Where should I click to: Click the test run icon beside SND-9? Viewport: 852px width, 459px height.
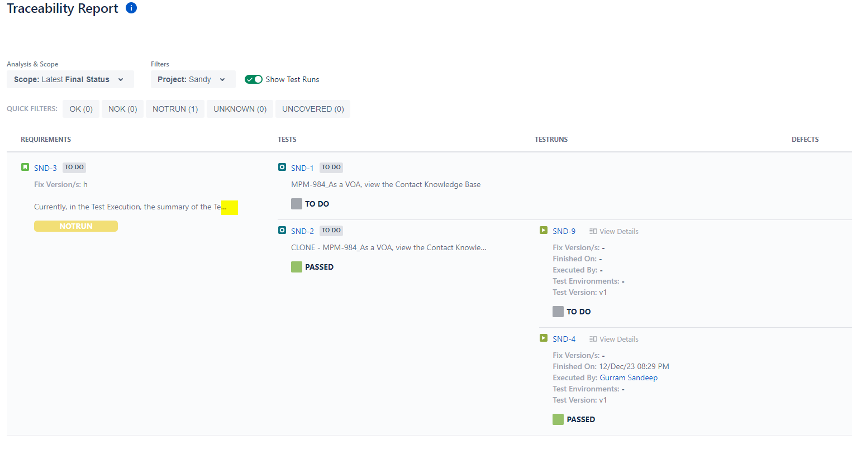click(544, 230)
